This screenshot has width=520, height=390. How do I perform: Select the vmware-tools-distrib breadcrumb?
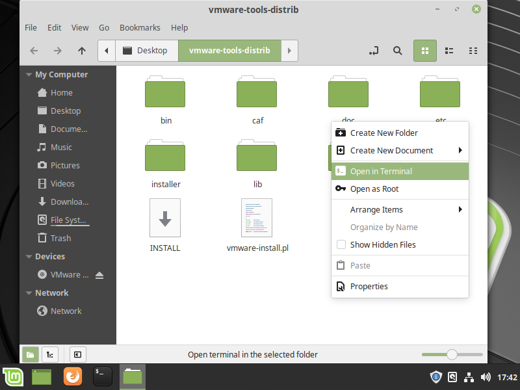[230, 51]
